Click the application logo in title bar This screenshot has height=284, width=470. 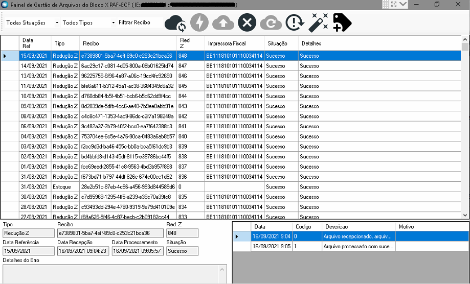pyautogui.click(x=5, y=5)
